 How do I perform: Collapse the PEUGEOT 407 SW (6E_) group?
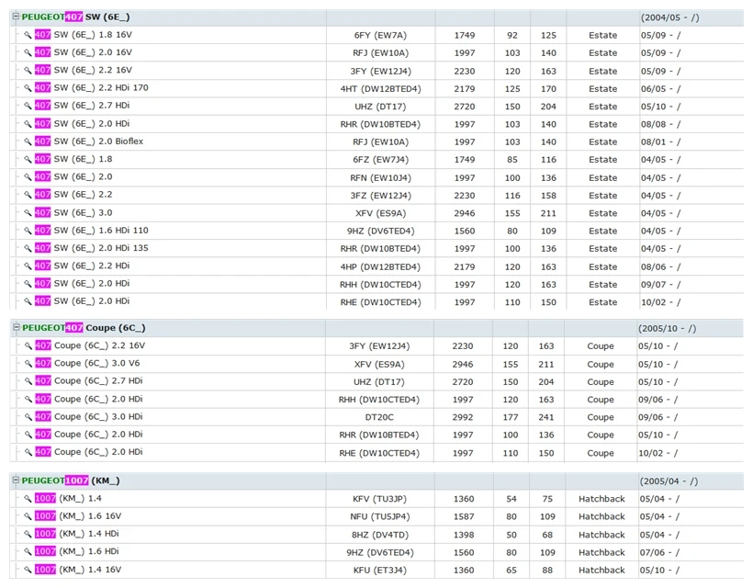(x=16, y=17)
